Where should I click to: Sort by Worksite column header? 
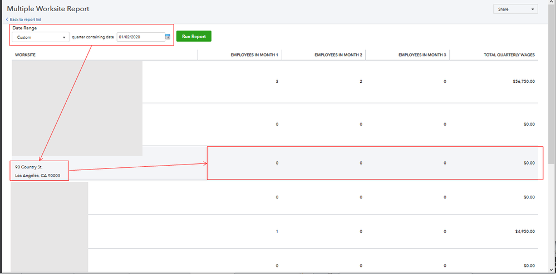pos(25,55)
